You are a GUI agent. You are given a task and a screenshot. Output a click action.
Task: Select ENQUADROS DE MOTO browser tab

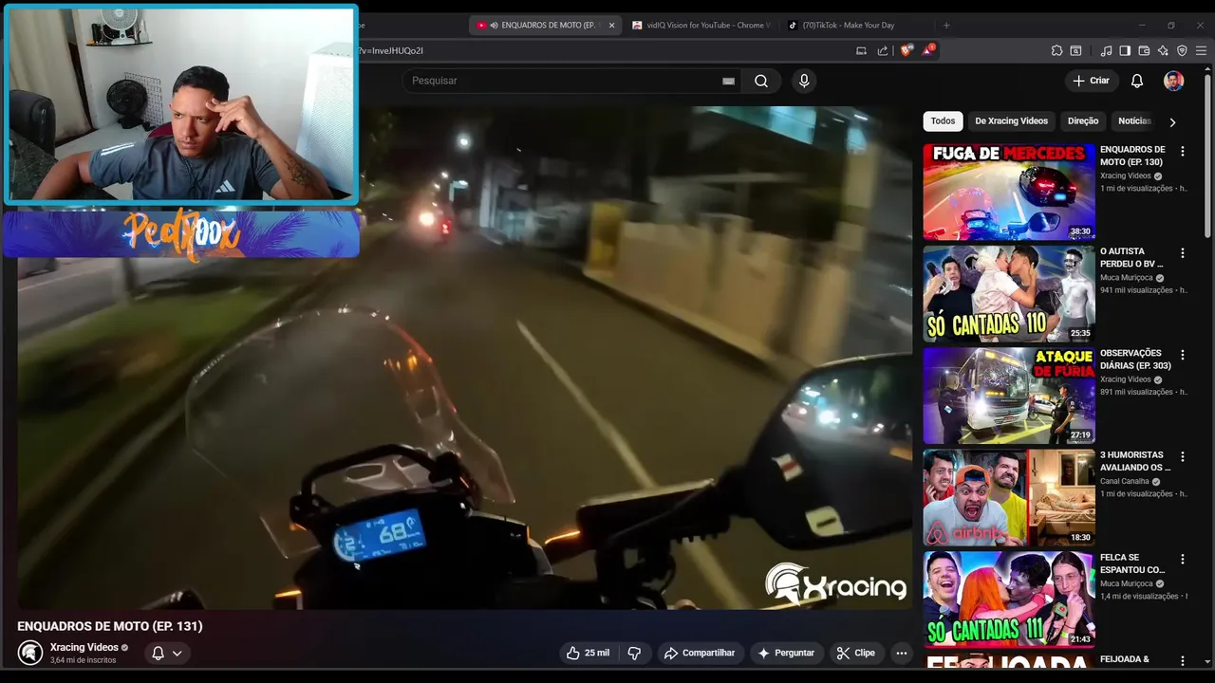(x=546, y=26)
